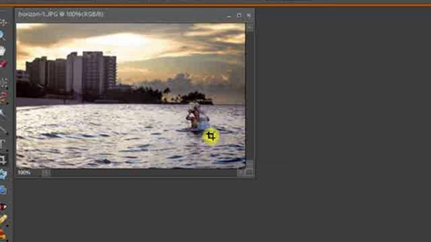This screenshot has height=242, width=431.
Task: Select the Zoom magnifier tool
Action: [x=3, y=35]
